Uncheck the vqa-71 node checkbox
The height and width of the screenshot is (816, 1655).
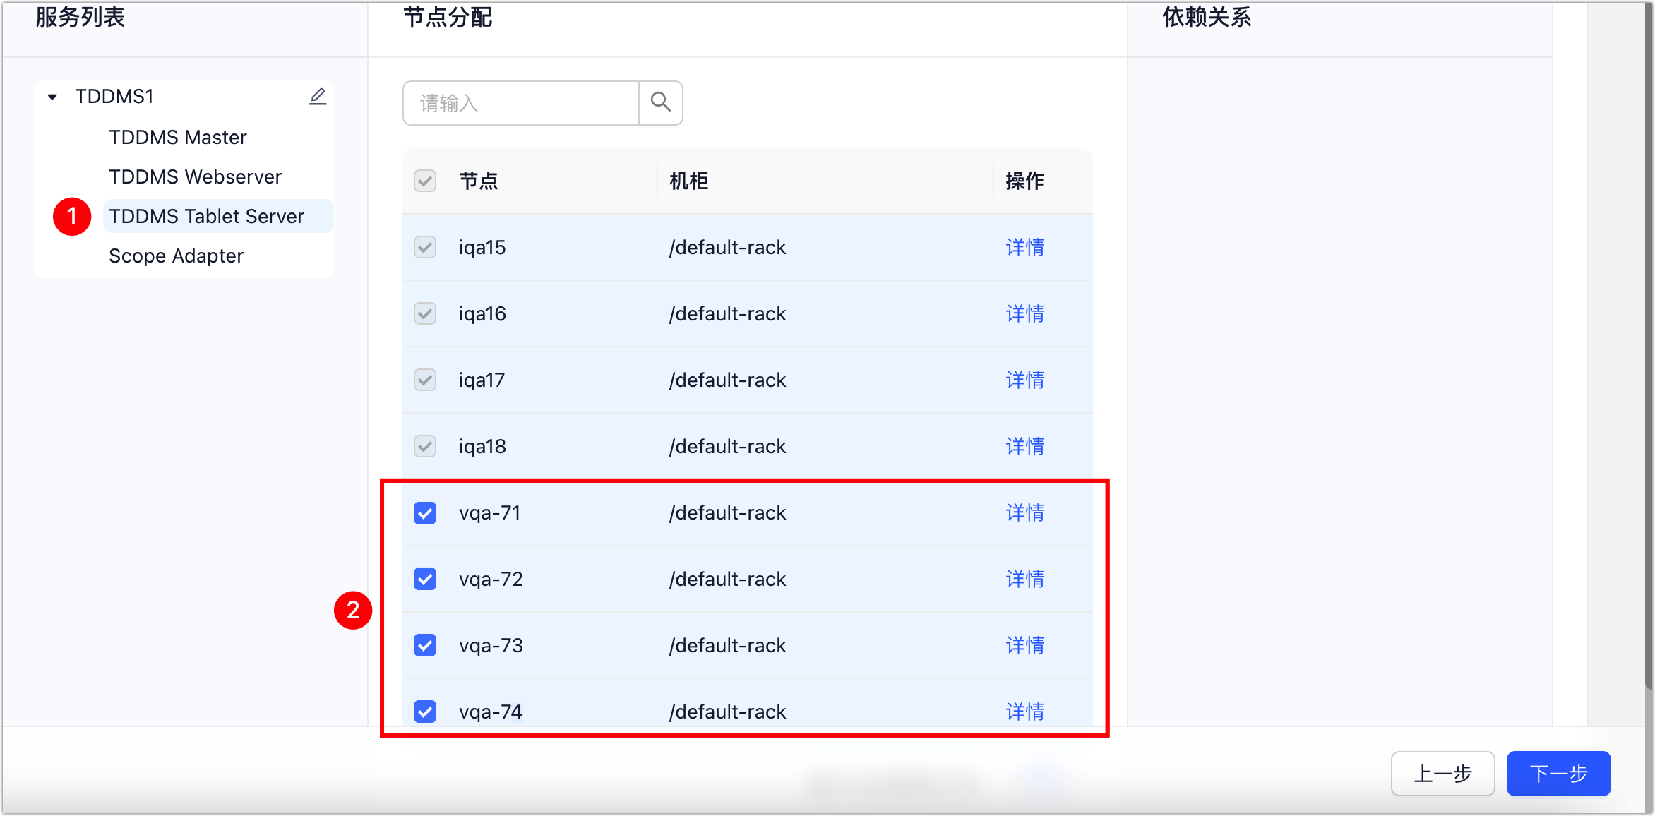(425, 512)
